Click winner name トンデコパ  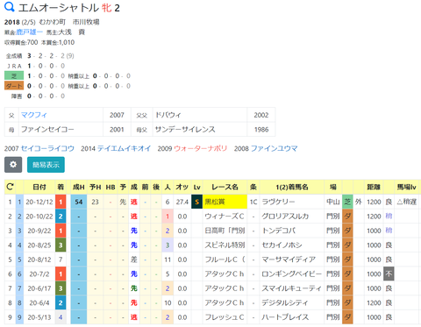(x=278, y=231)
